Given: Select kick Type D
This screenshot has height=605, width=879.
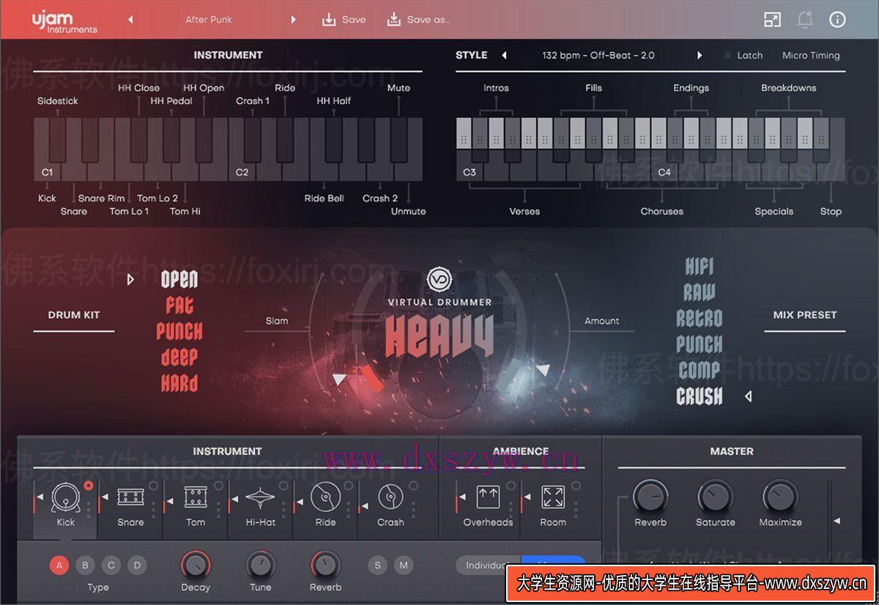Looking at the screenshot, I should (x=137, y=565).
